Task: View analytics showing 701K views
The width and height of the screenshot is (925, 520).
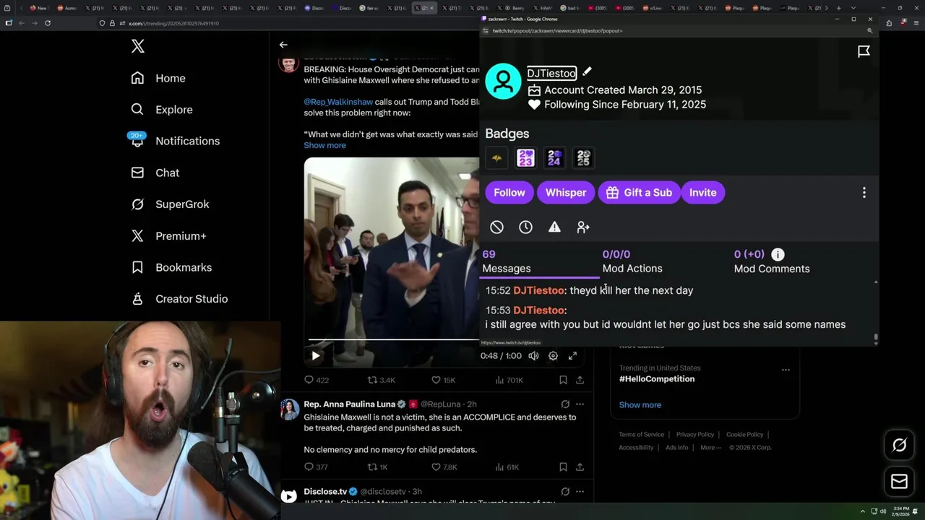Action: 510,380
